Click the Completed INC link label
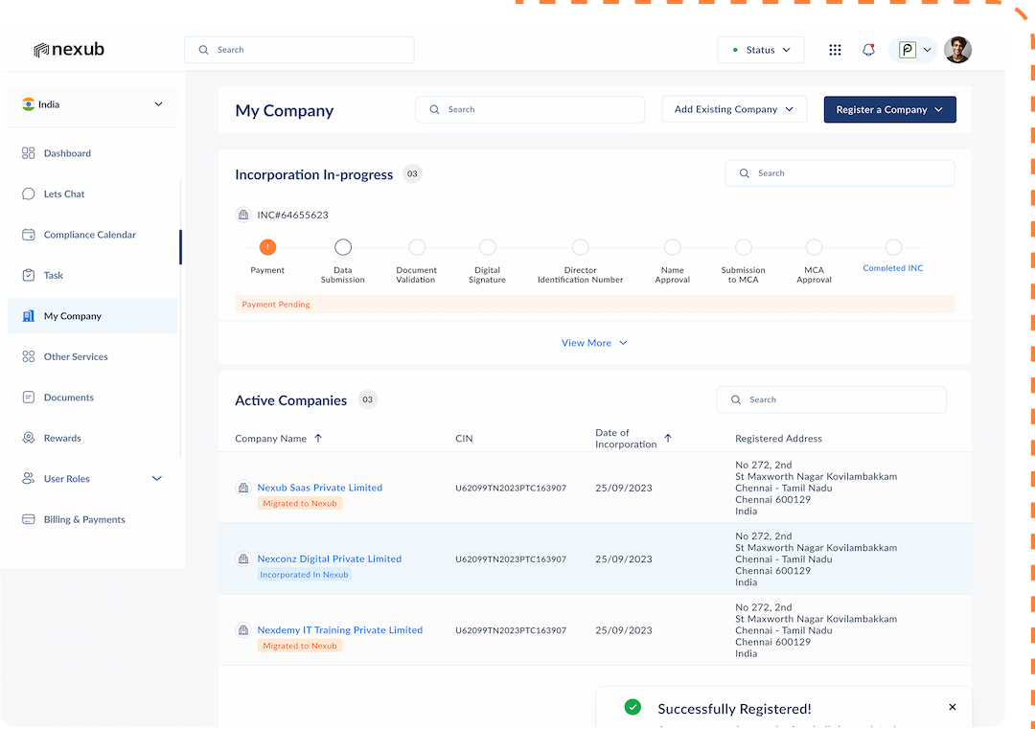1035x729 pixels. click(x=893, y=268)
